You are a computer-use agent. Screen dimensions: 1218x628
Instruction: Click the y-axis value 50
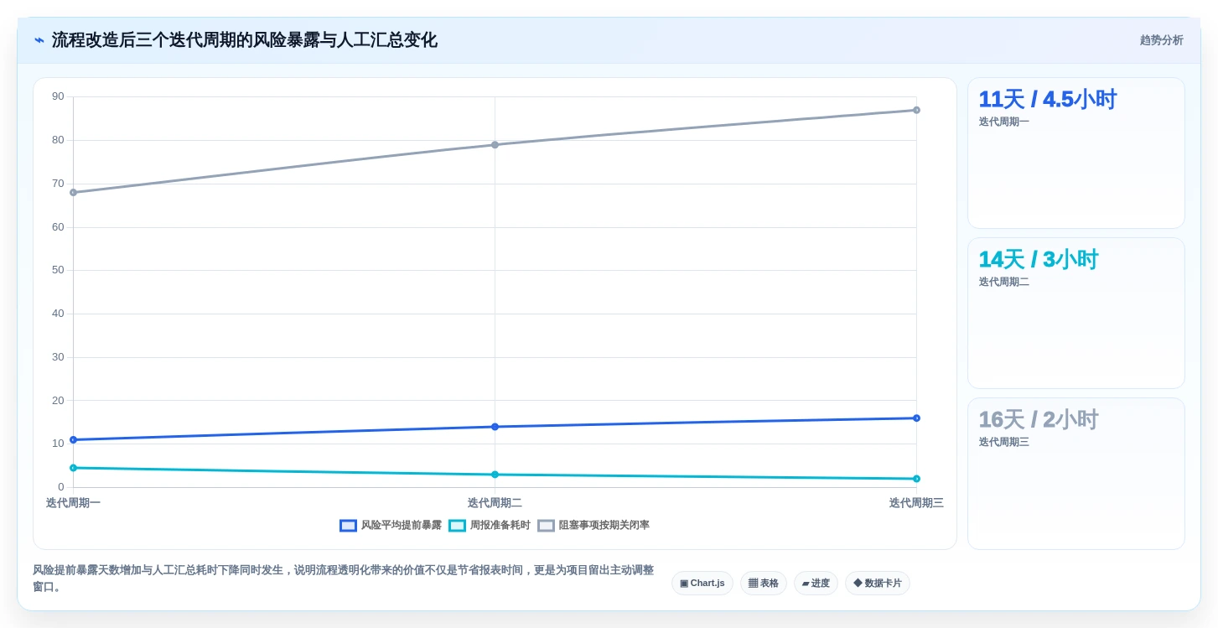click(x=58, y=270)
